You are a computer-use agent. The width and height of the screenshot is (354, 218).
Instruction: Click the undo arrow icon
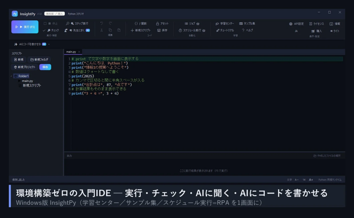(x=101, y=24)
